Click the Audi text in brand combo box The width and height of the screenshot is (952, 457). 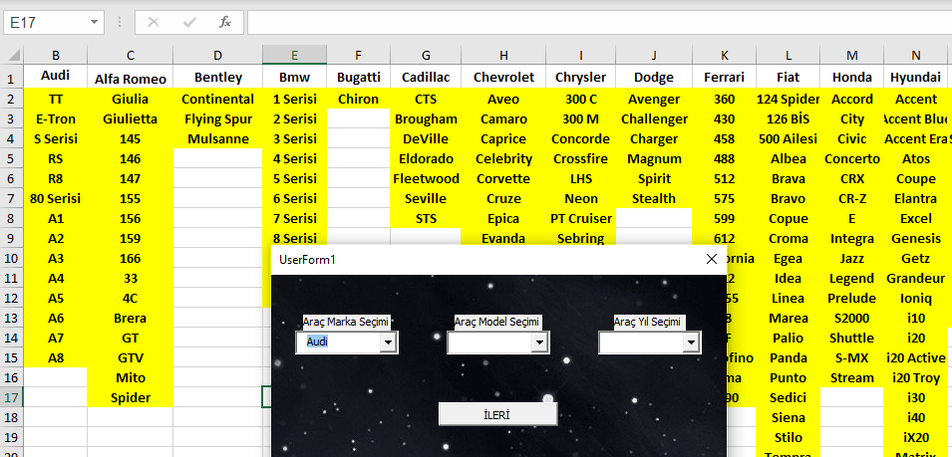click(x=317, y=342)
